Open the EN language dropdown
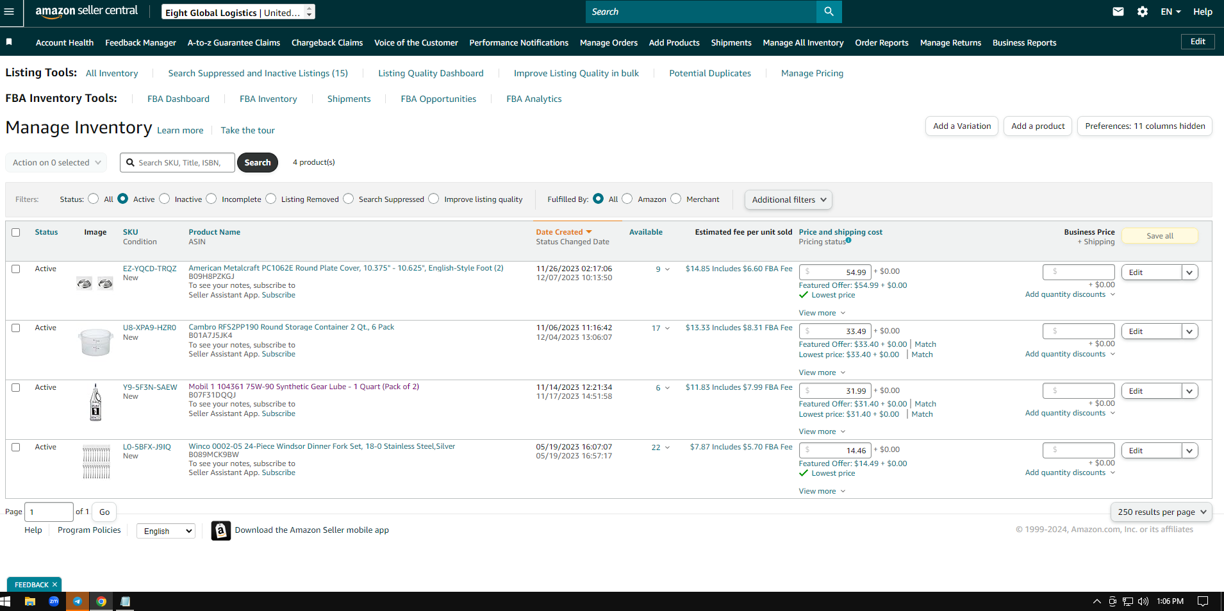 1171,12
